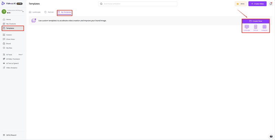Launch AI Video Translator
Image resolution: width=275 pixels, height=140 pixels.
coord(13,59)
